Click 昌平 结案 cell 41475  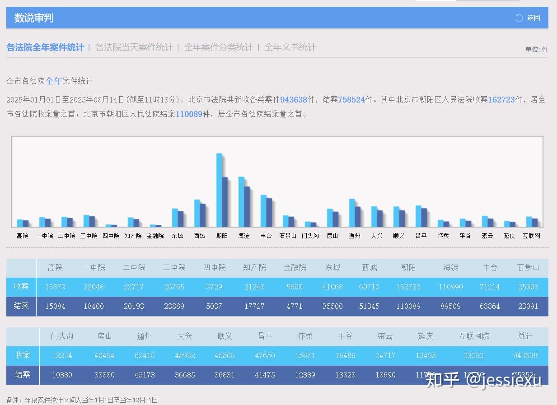click(x=265, y=375)
